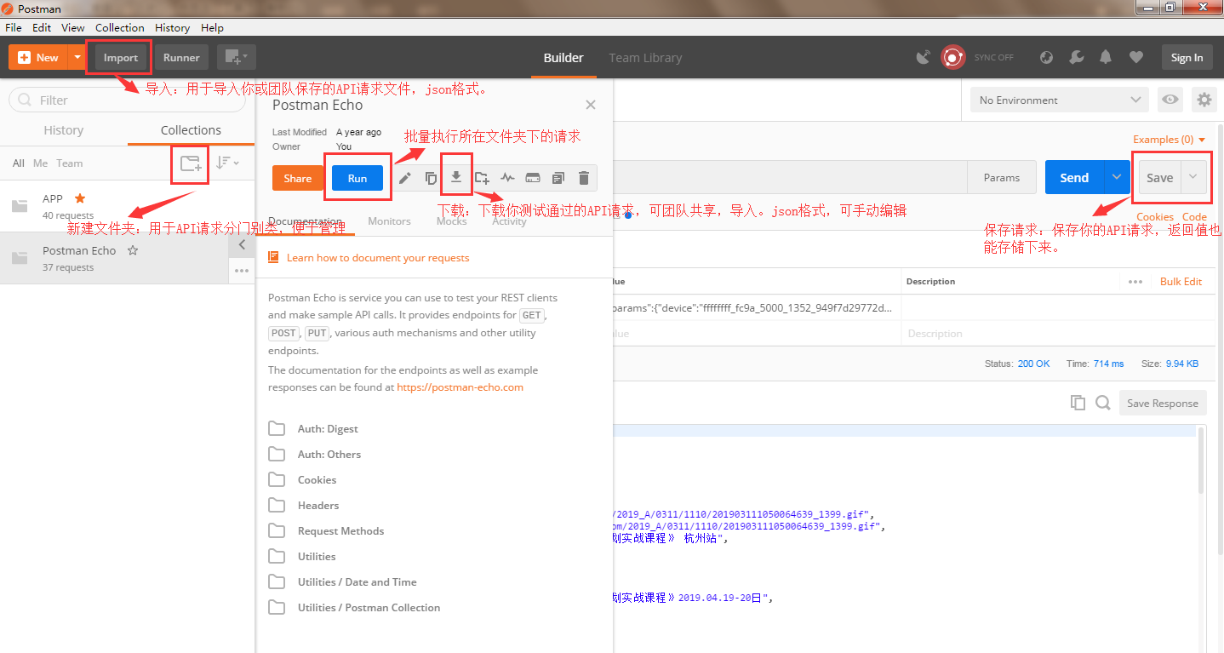Open collection monitor pulse icon
The image size is (1224, 653).
(x=507, y=177)
